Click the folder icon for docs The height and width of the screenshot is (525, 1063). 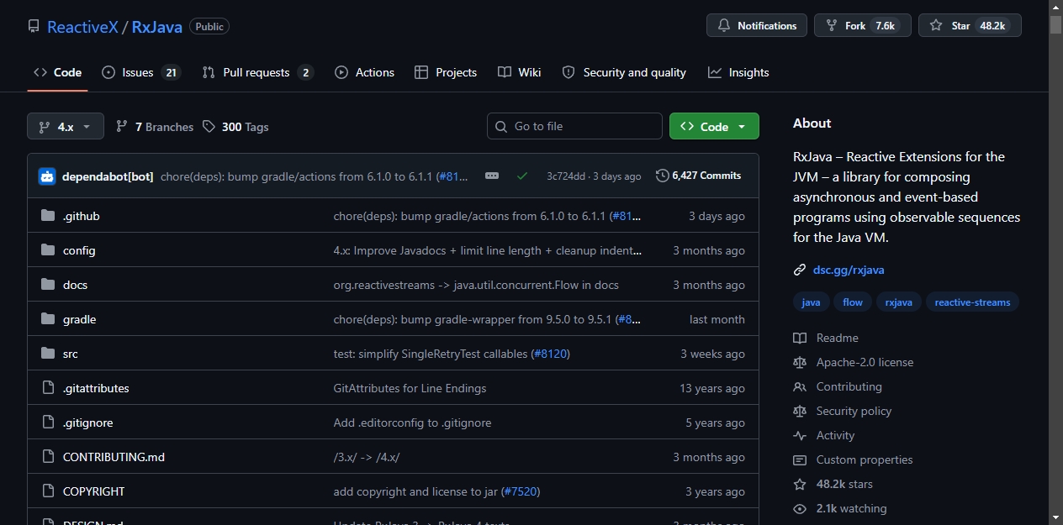click(x=48, y=285)
